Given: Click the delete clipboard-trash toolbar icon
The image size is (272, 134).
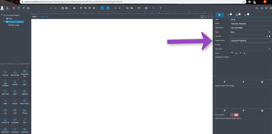Looking at the screenshot, I should (x=74, y=8).
